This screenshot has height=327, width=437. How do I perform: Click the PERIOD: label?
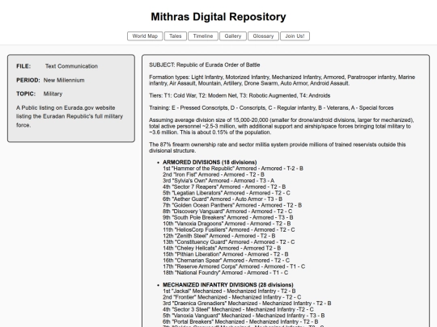pyautogui.click(x=28, y=80)
